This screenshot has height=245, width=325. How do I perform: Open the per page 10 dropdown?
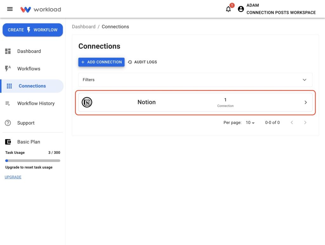pyautogui.click(x=250, y=122)
